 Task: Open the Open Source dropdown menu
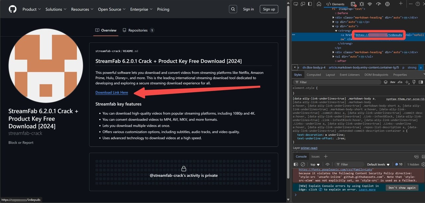[112, 9]
